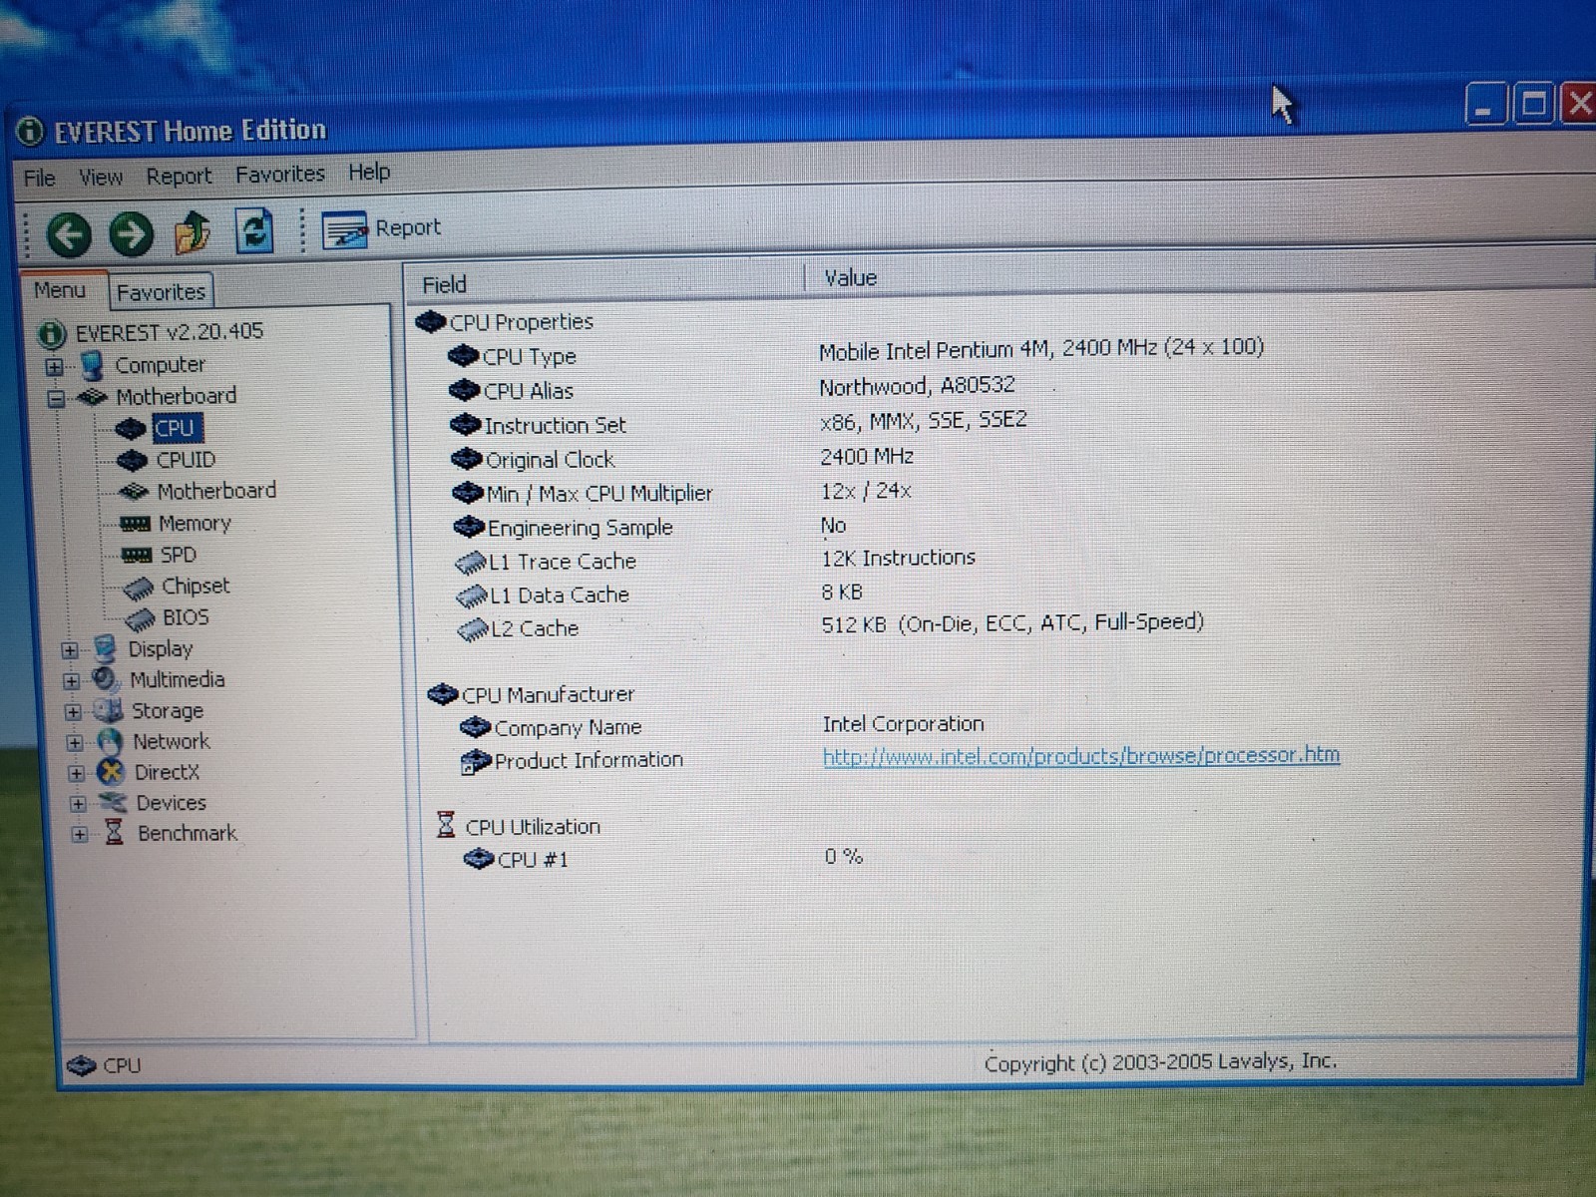Viewport: 1596px width, 1197px height.
Task: Click the CPU icon in the status bar
Action: click(x=81, y=1065)
